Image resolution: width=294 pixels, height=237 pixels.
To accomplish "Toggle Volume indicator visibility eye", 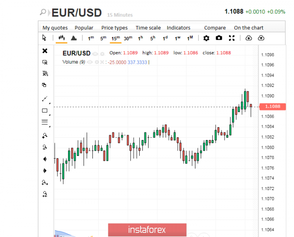I will point(90,62).
